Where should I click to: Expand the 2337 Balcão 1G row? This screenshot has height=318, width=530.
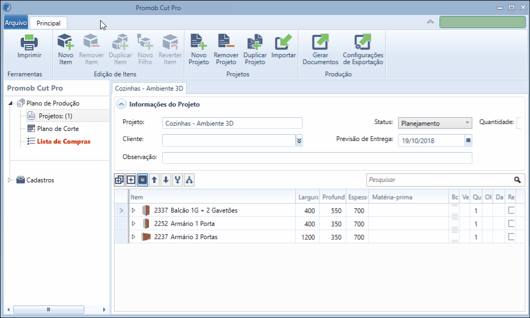pyautogui.click(x=134, y=210)
